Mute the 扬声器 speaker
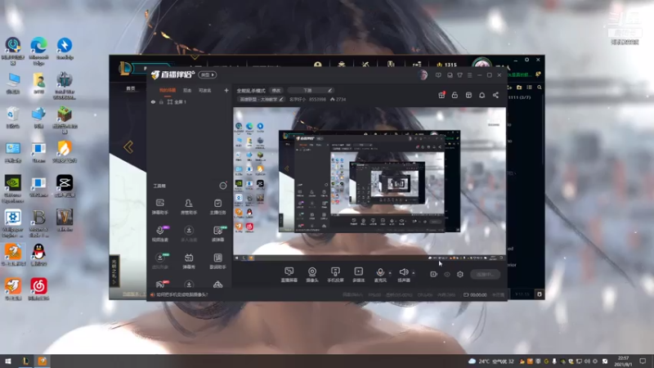Screen dimensions: 654x368 (403, 275)
